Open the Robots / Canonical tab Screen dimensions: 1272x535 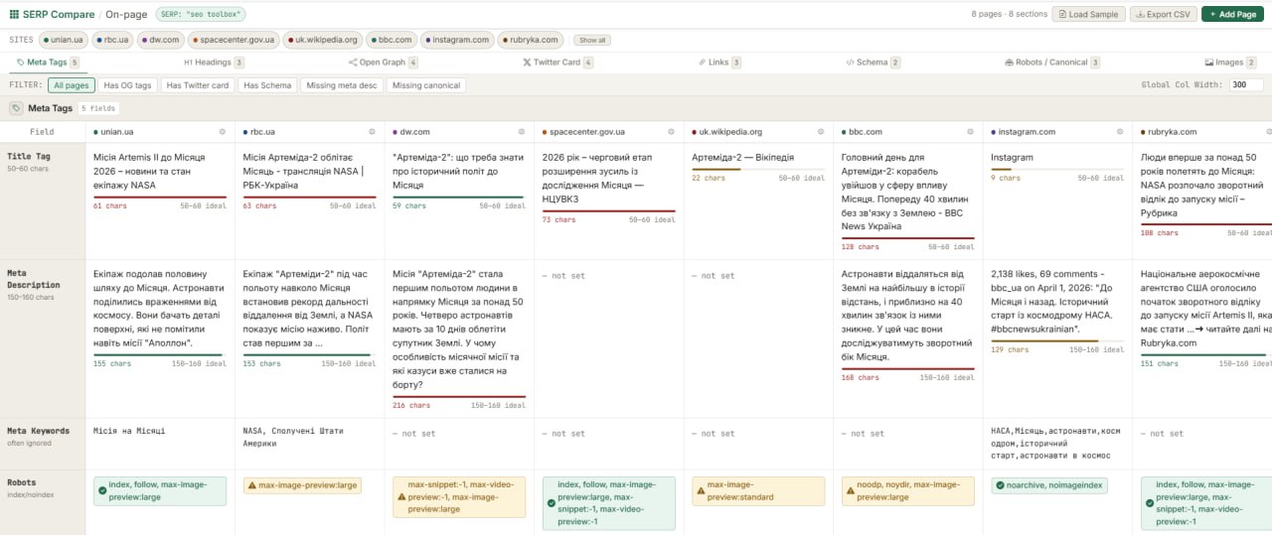pyautogui.click(x=1052, y=63)
